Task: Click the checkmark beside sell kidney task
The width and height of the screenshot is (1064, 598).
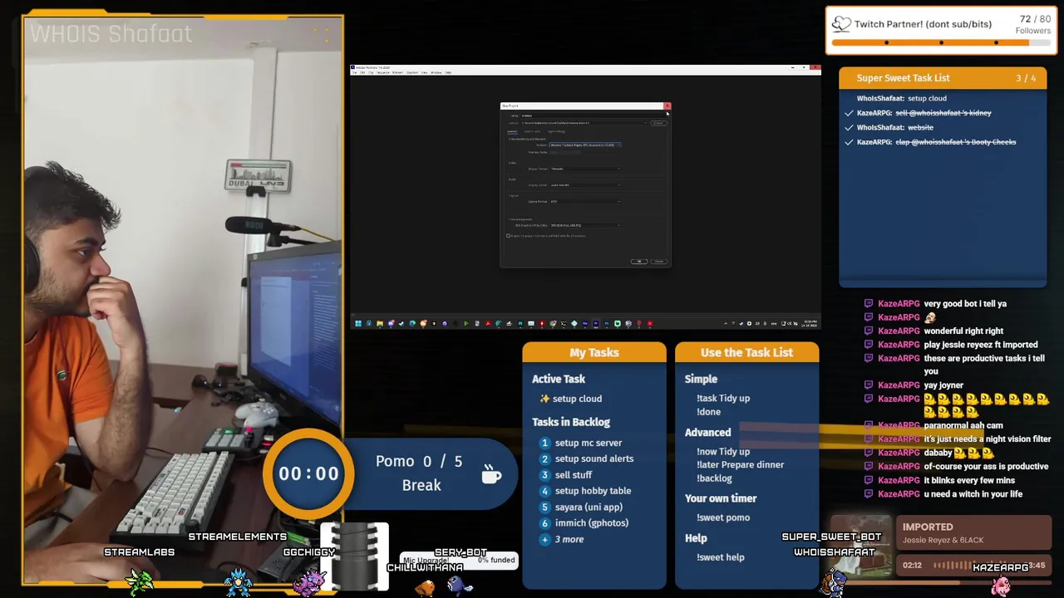Action: (x=849, y=113)
